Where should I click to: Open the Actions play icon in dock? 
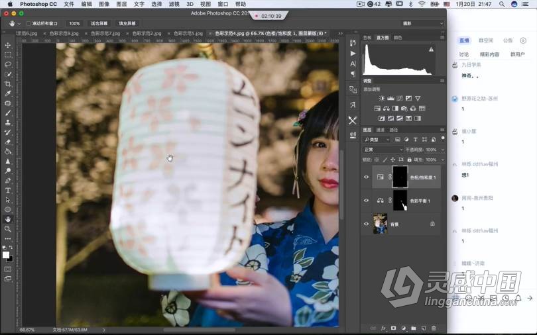click(353, 54)
